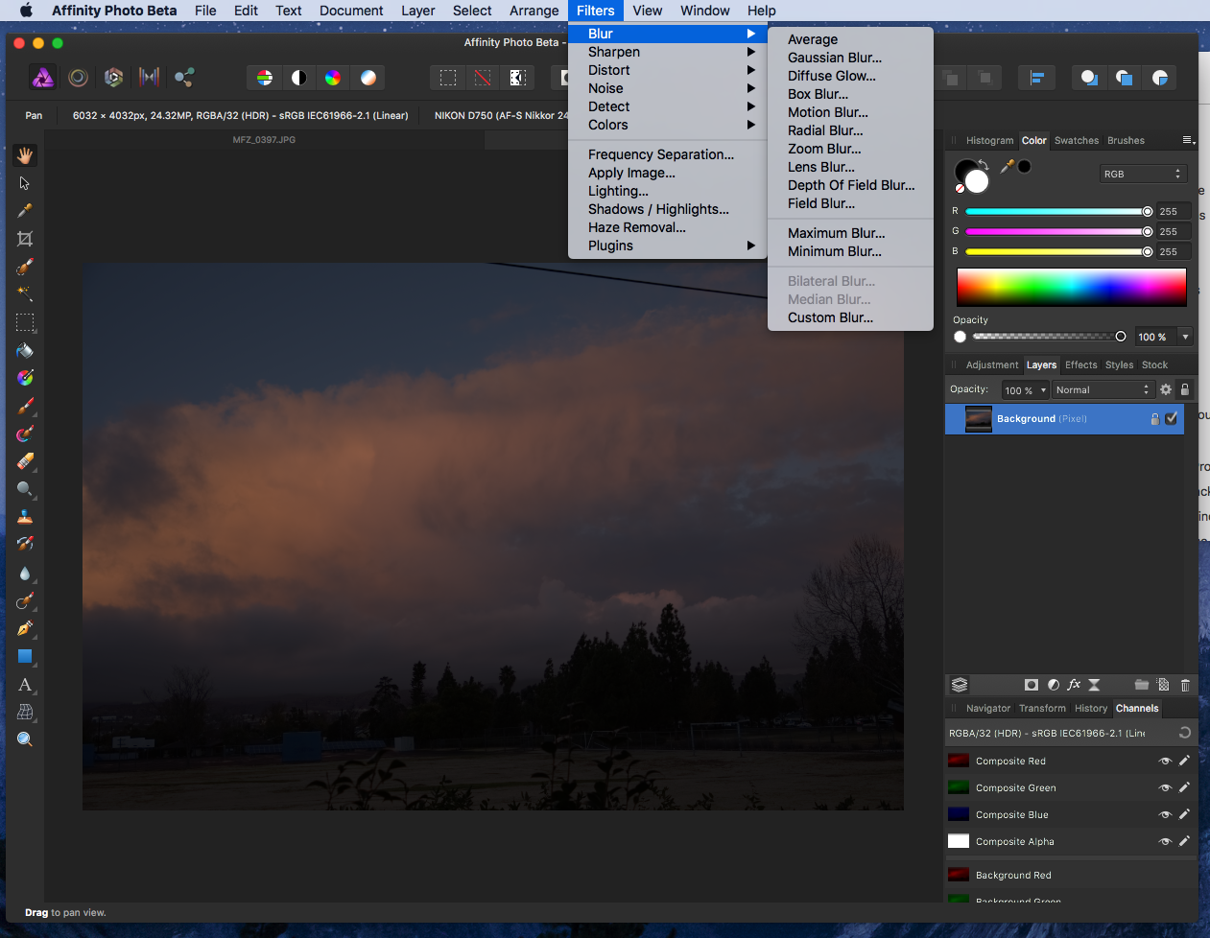Toggle edit pencil for Composite Green channel
The width and height of the screenshot is (1210, 938).
[x=1184, y=787]
